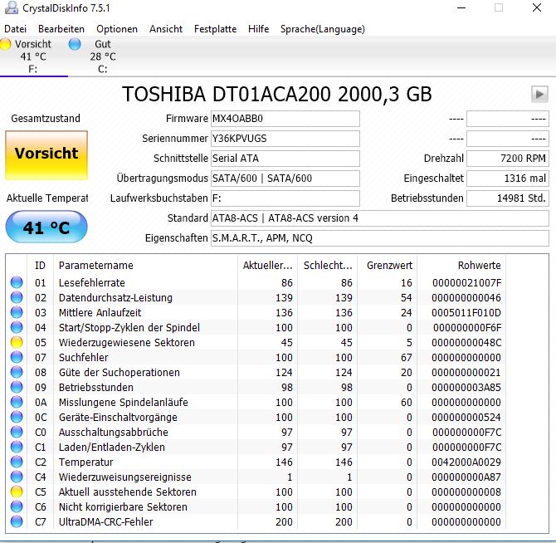
Task: Click status icon of Temperatur row C2
Action: click(17, 462)
